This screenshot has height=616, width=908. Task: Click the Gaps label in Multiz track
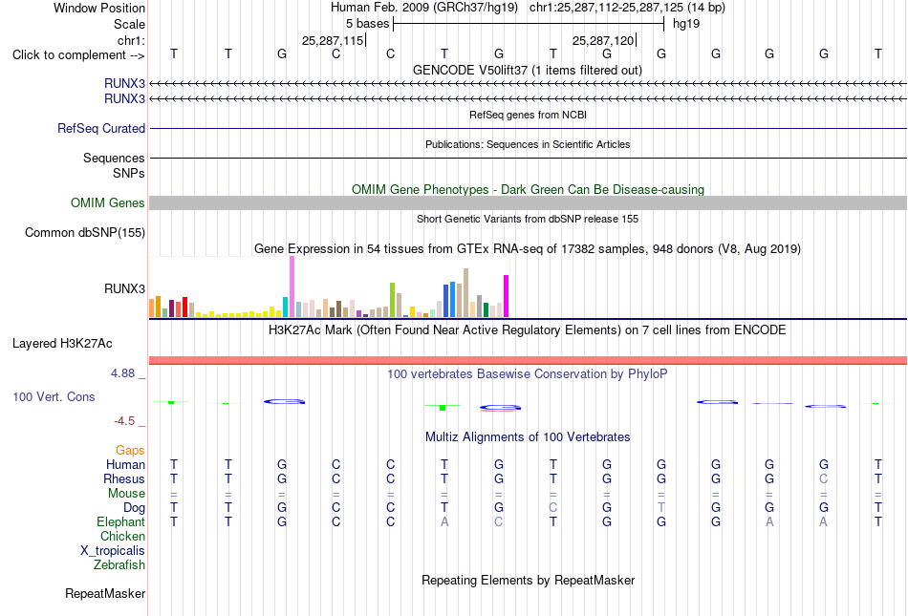[x=130, y=450]
